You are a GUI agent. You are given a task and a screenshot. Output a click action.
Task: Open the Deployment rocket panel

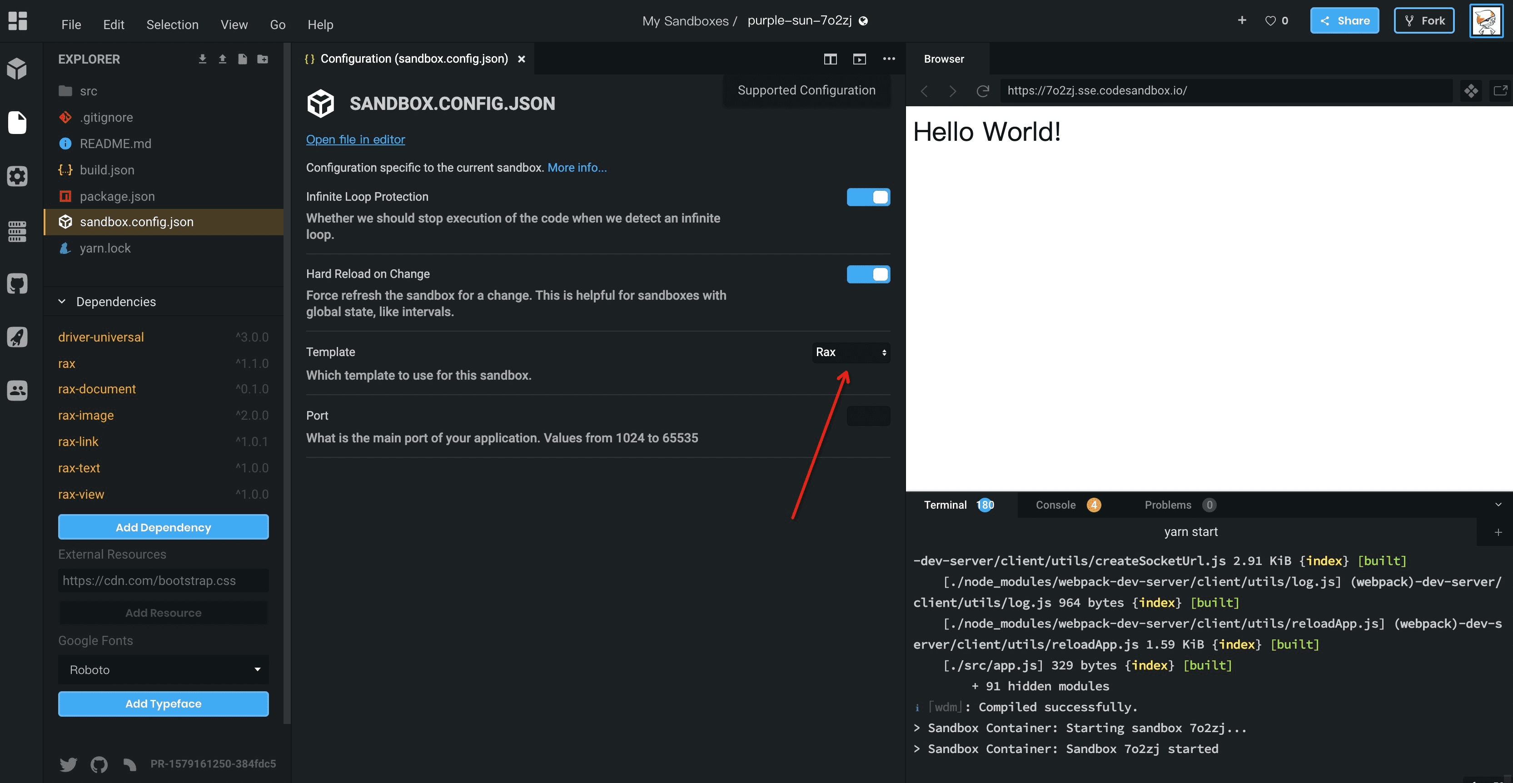coord(18,337)
